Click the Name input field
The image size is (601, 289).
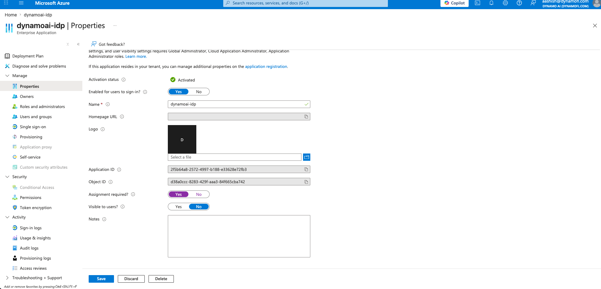(x=239, y=104)
